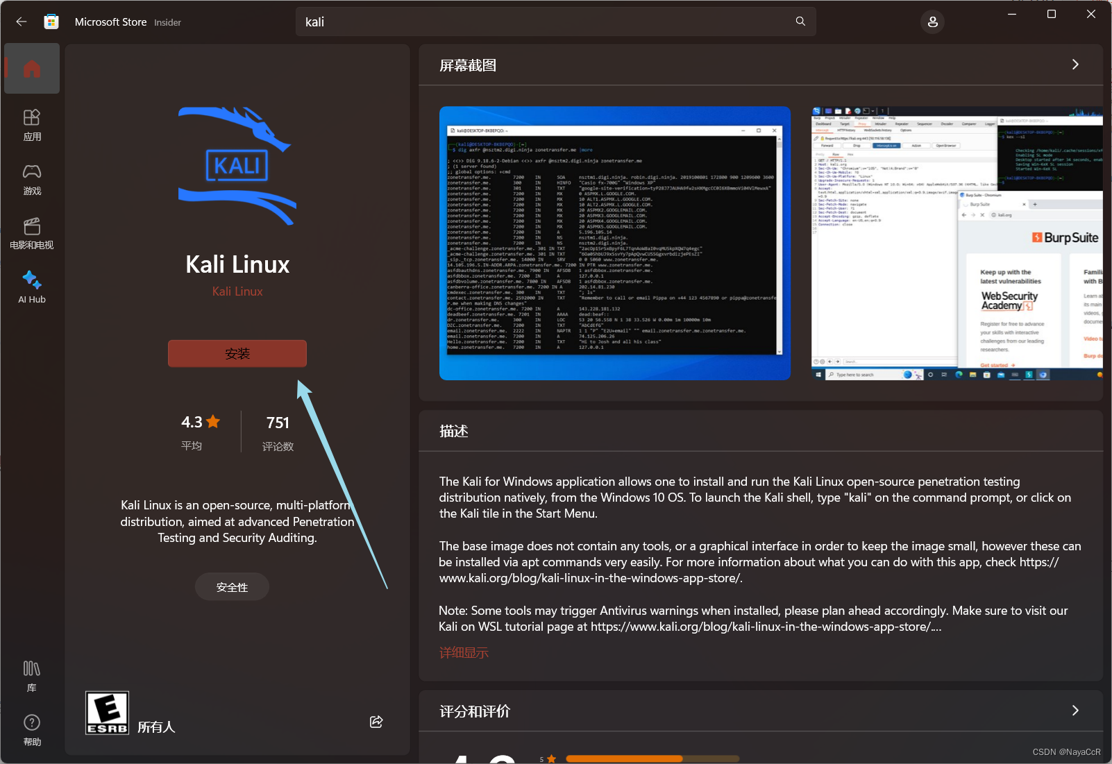Open the 帮助 (Help) section
The image size is (1112, 764).
point(32,730)
